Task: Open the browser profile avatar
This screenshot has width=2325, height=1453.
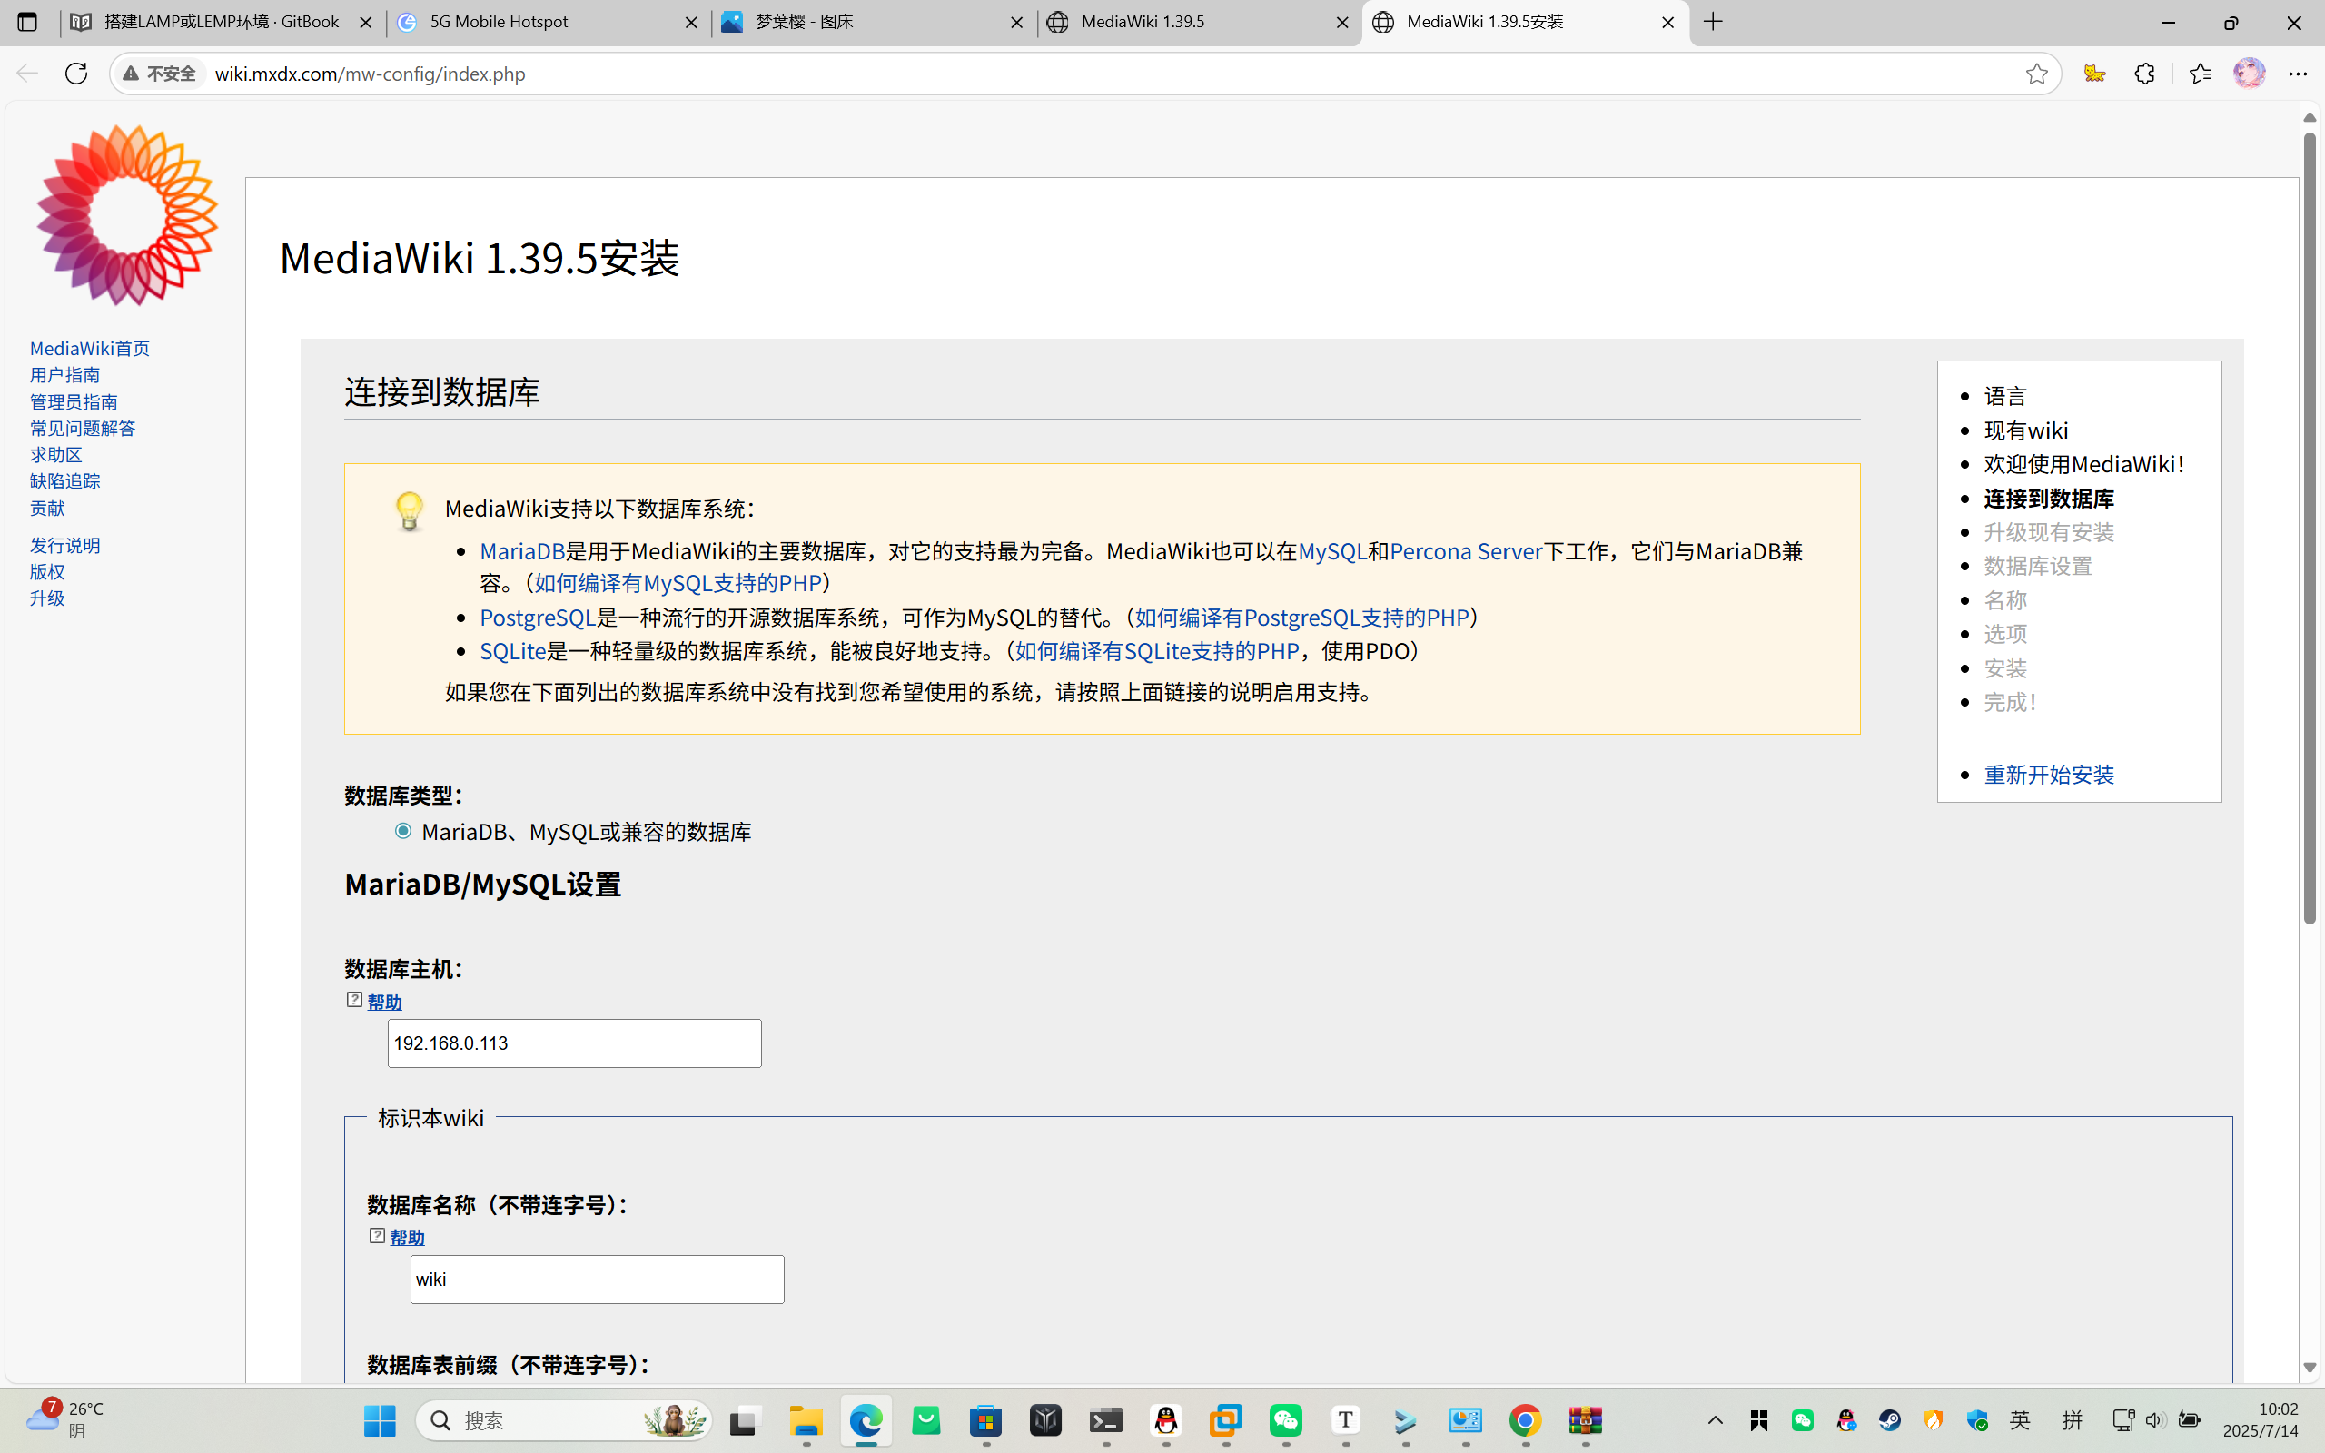Action: click(x=2249, y=73)
